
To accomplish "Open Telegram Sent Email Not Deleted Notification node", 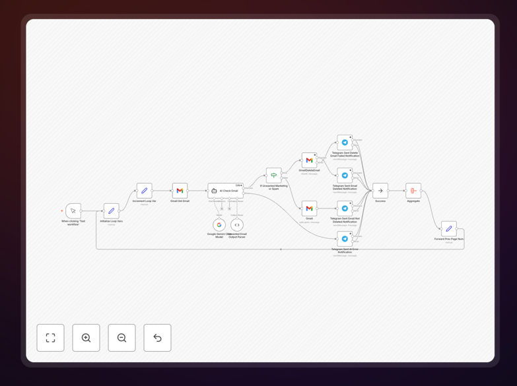I will 345,209.
